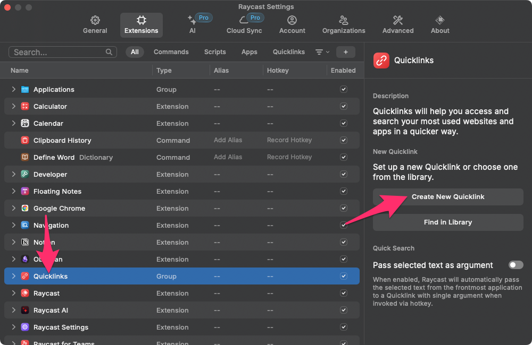Click the Developer extension icon
This screenshot has height=345, width=532.
pos(25,174)
